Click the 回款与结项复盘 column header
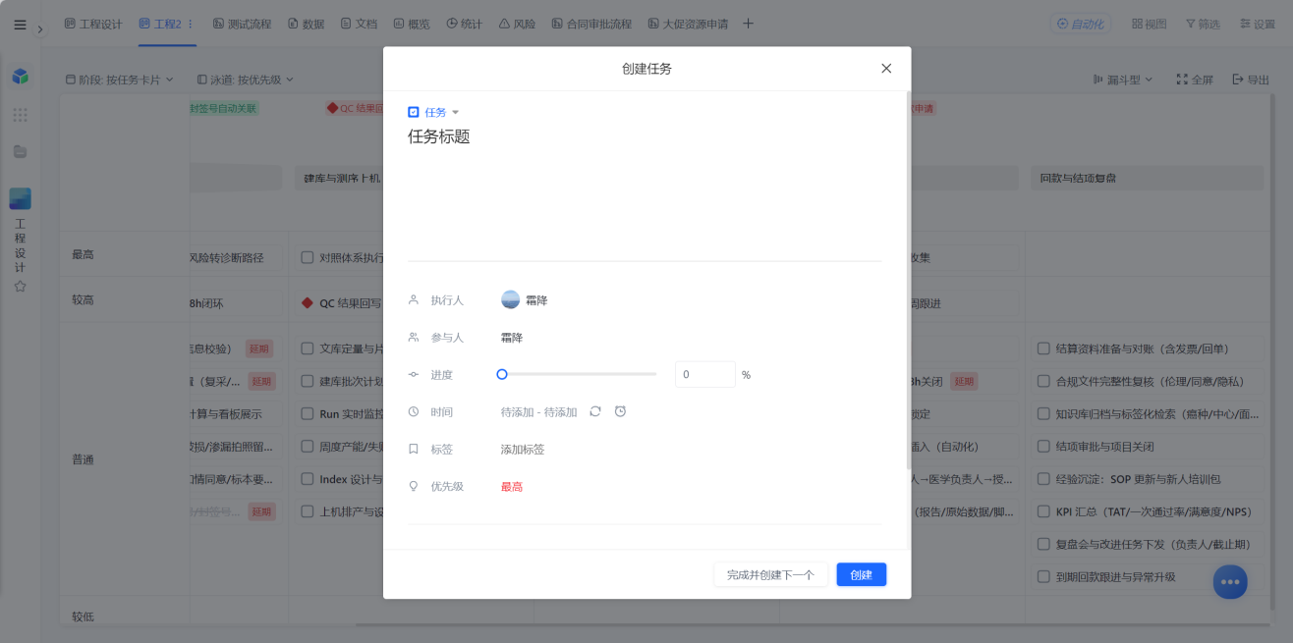This screenshot has height=643, width=1293. coord(1147,178)
